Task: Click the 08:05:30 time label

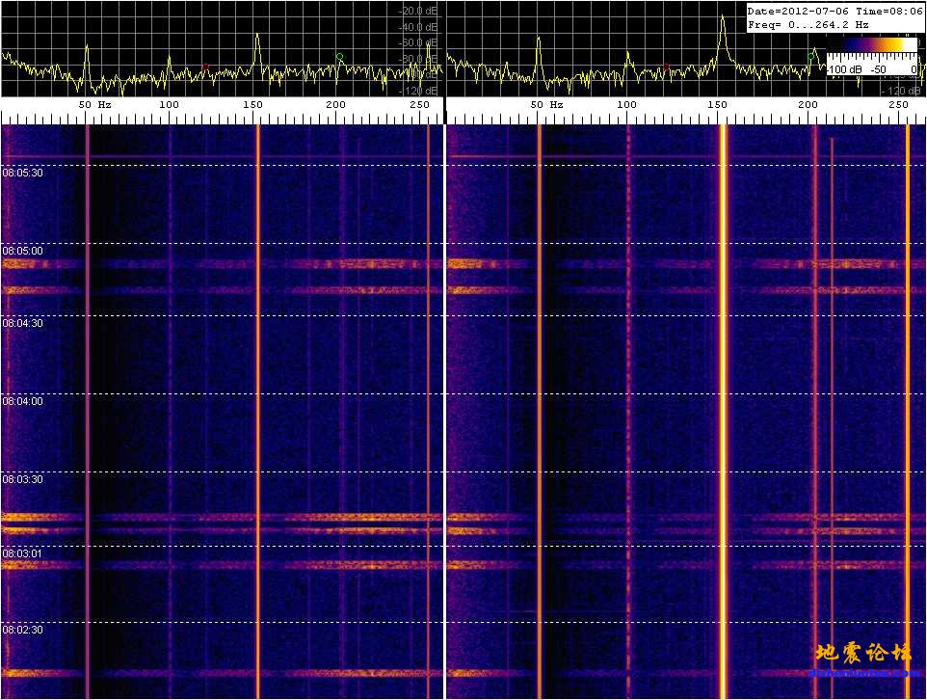Action: [x=22, y=173]
